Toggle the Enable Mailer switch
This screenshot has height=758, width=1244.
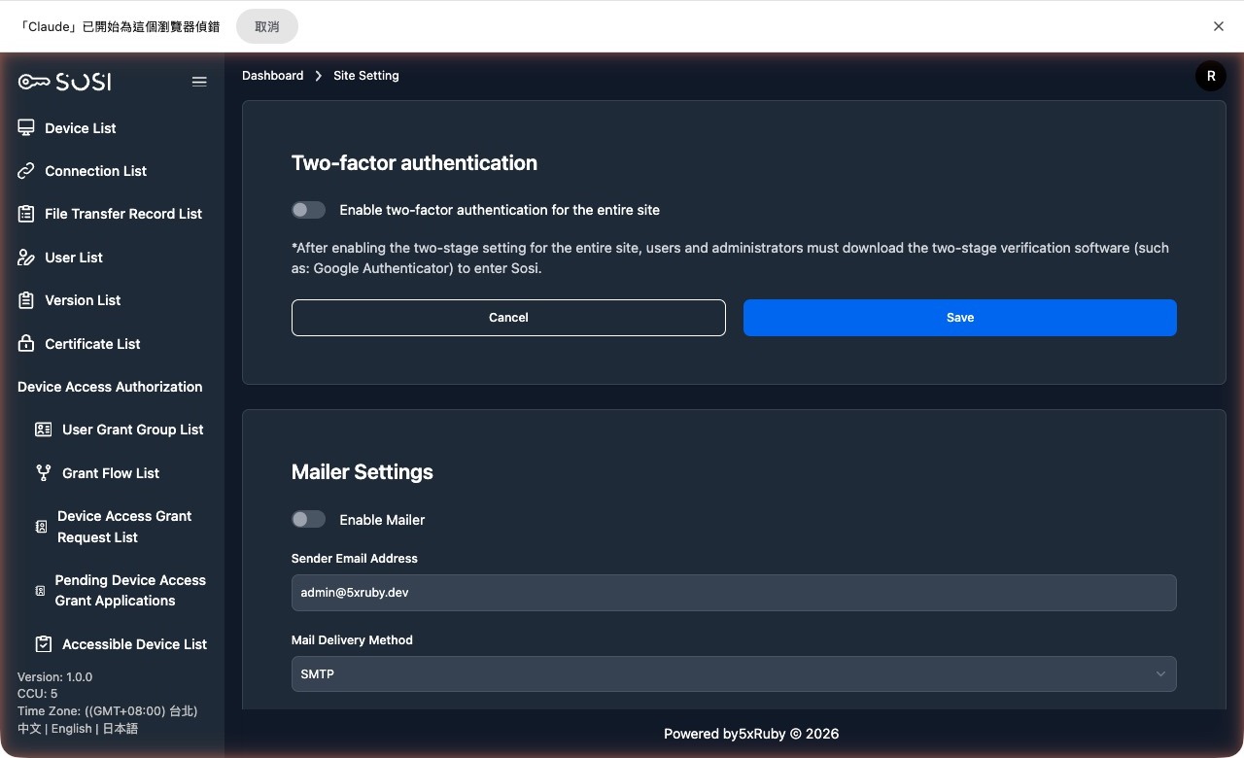coord(308,519)
